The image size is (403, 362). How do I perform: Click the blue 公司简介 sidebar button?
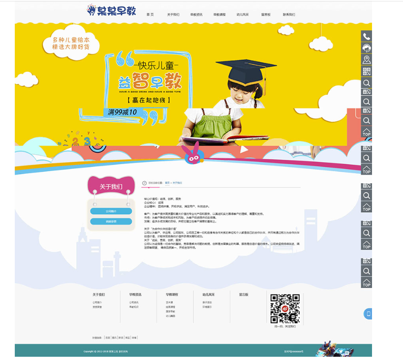coord(111,211)
